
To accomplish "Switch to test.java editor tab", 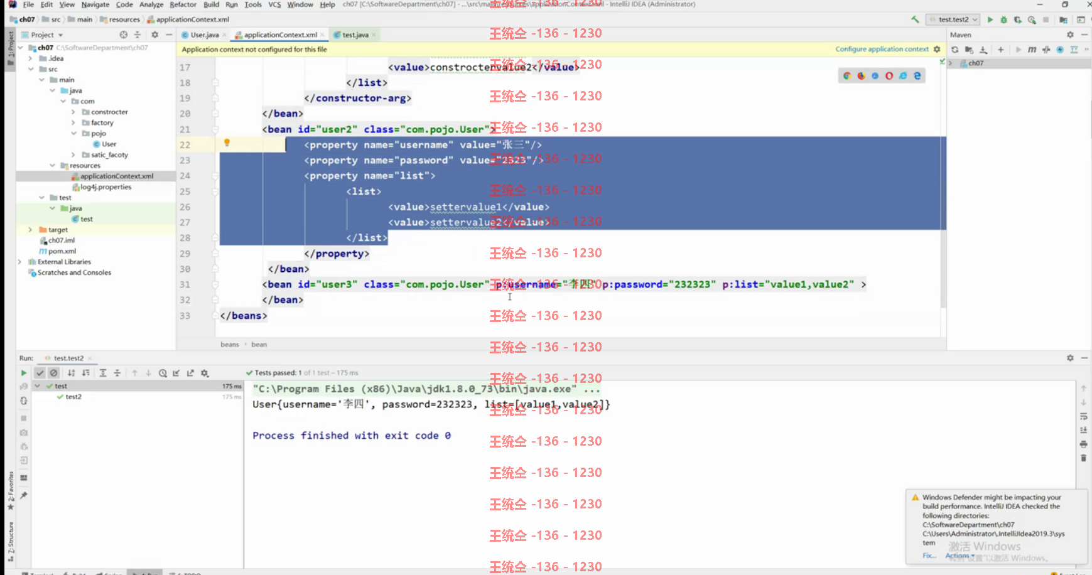I will coord(355,35).
